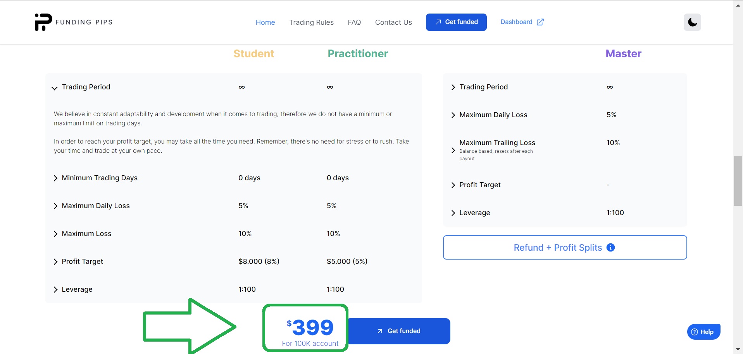Expand the left Maximum Daily Loss row
This screenshot has width=743, height=354.
[55, 206]
